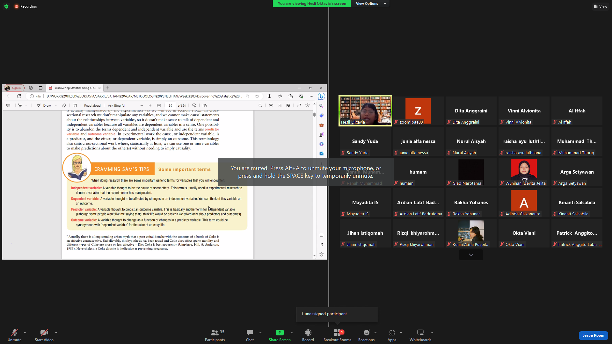Screen dimensions: 612x344
Task: Enter PDF full screen mode
Action: (x=299, y=105)
